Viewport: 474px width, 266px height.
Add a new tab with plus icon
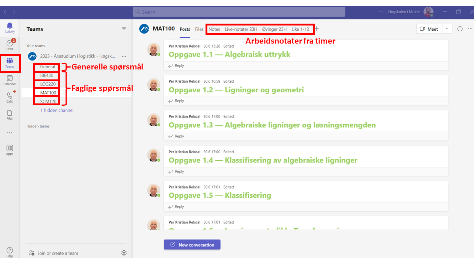point(317,29)
